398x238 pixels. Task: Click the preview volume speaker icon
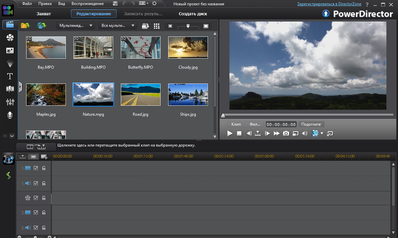tap(305, 134)
